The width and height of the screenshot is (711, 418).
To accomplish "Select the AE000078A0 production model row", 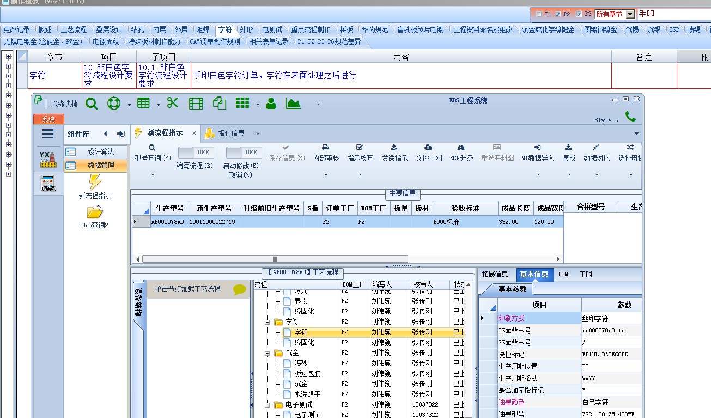I will [x=349, y=222].
